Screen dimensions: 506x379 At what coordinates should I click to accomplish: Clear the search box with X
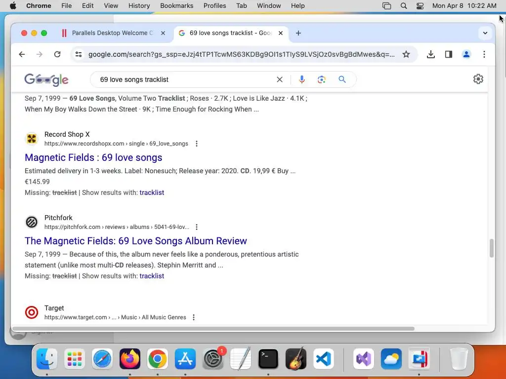(x=280, y=79)
